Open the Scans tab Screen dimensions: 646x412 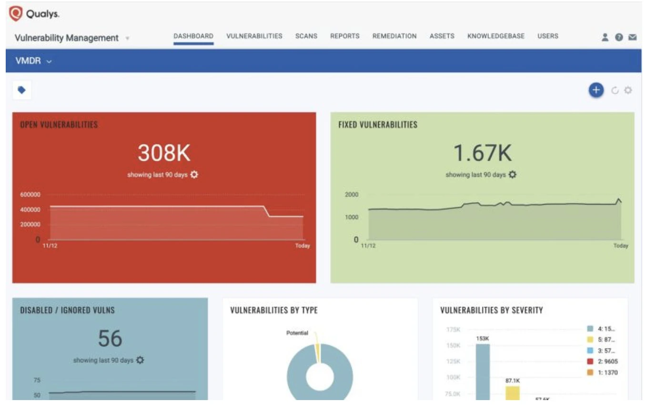(x=306, y=36)
